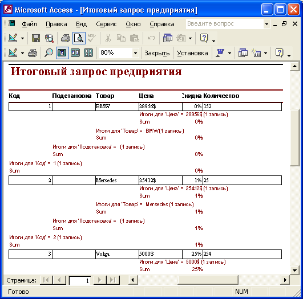
Task: Open the Файл menu
Action: (x=29, y=24)
